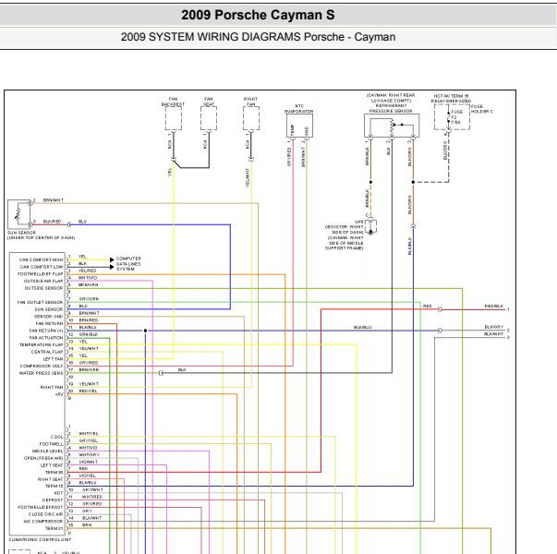Image resolution: width=557 pixels, height=554 pixels.
Task: Click the CENTRAL FLAP pin label
Action: click(x=47, y=352)
